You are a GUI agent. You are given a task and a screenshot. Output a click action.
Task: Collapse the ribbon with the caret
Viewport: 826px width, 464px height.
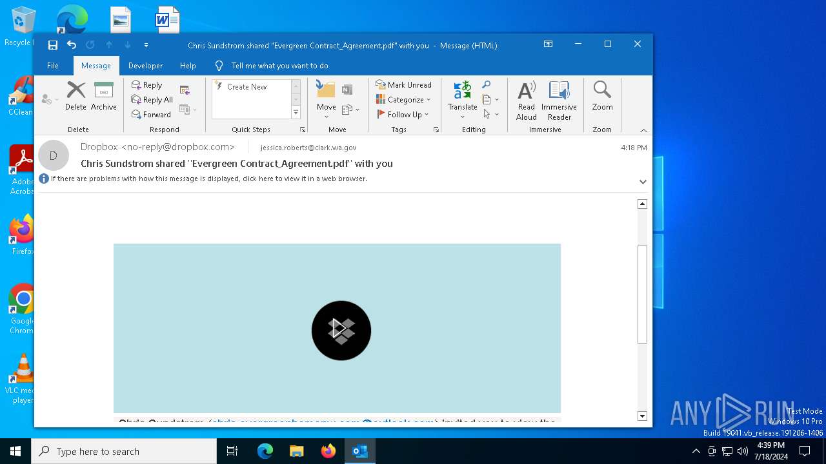pyautogui.click(x=643, y=130)
